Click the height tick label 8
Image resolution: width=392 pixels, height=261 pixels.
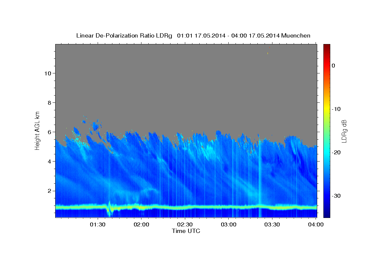click(x=49, y=102)
